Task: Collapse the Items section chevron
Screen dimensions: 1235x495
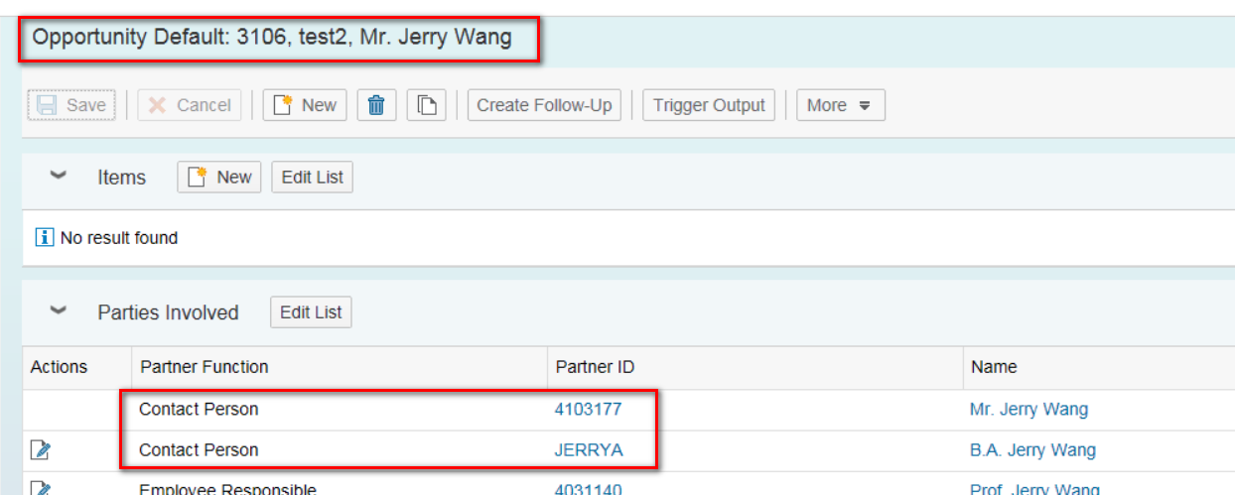Action: click(59, 177)
